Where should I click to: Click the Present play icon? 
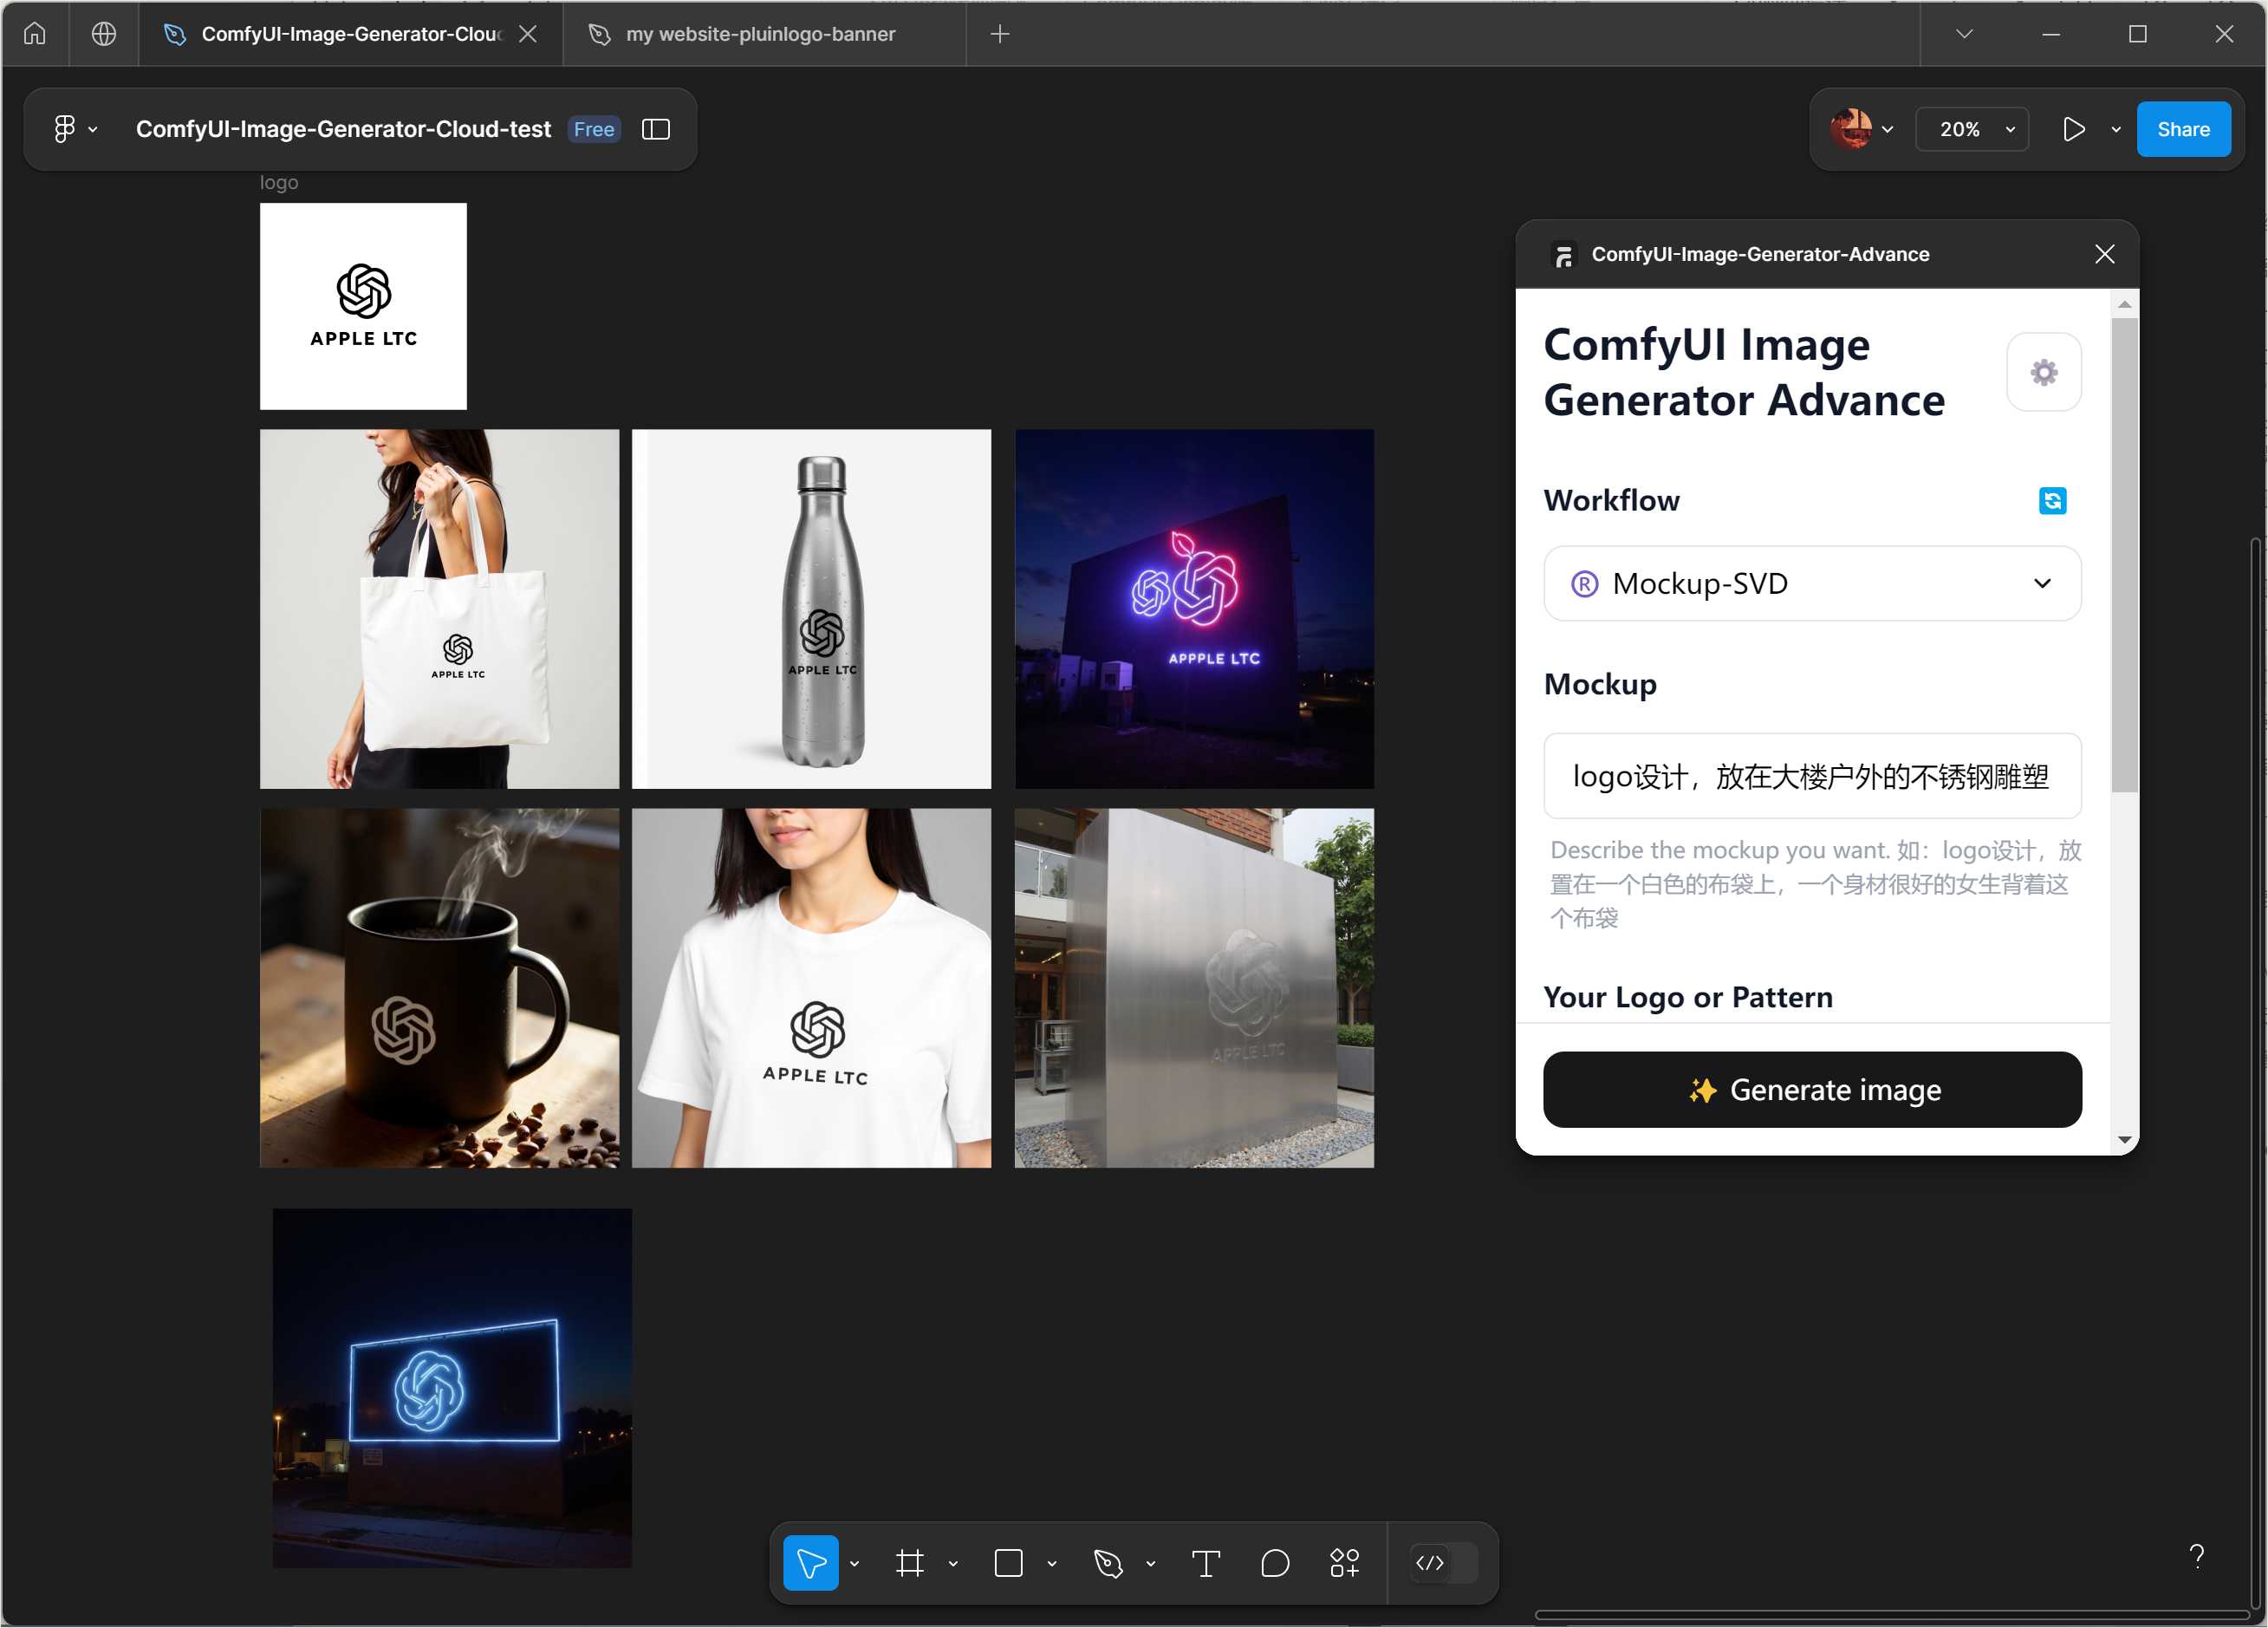click(x=2074, y=129)
